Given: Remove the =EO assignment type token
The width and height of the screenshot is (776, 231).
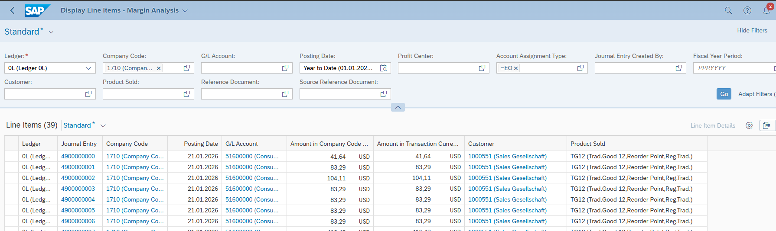Looking at the screenshot, I should pos(516,68).
